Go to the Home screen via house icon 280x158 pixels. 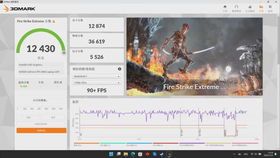coord(225,8)
